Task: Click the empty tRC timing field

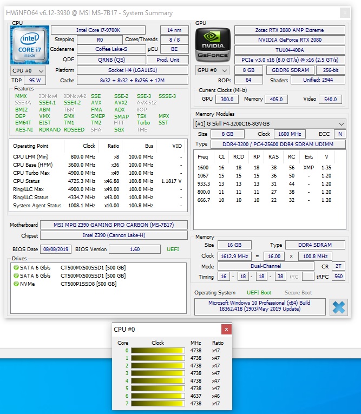Action: 307,277
